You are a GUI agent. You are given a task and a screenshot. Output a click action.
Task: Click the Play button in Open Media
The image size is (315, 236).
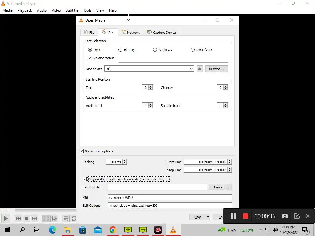click(x=197, y=217)
